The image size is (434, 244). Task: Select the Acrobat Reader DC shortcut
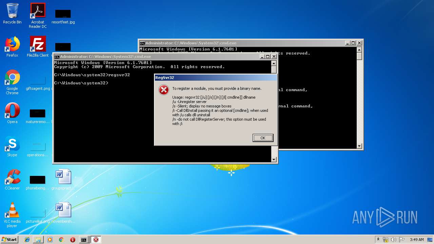point(38,16)
